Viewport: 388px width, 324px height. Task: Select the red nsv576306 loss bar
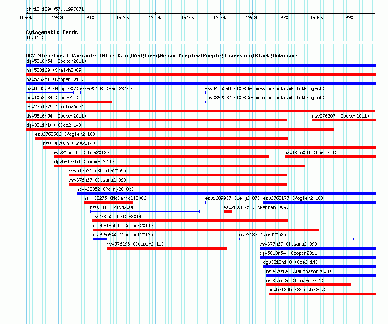[x=309, y=285]
